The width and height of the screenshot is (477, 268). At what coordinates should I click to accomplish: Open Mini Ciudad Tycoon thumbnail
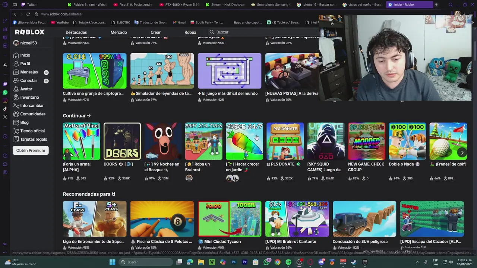[230, 219]
